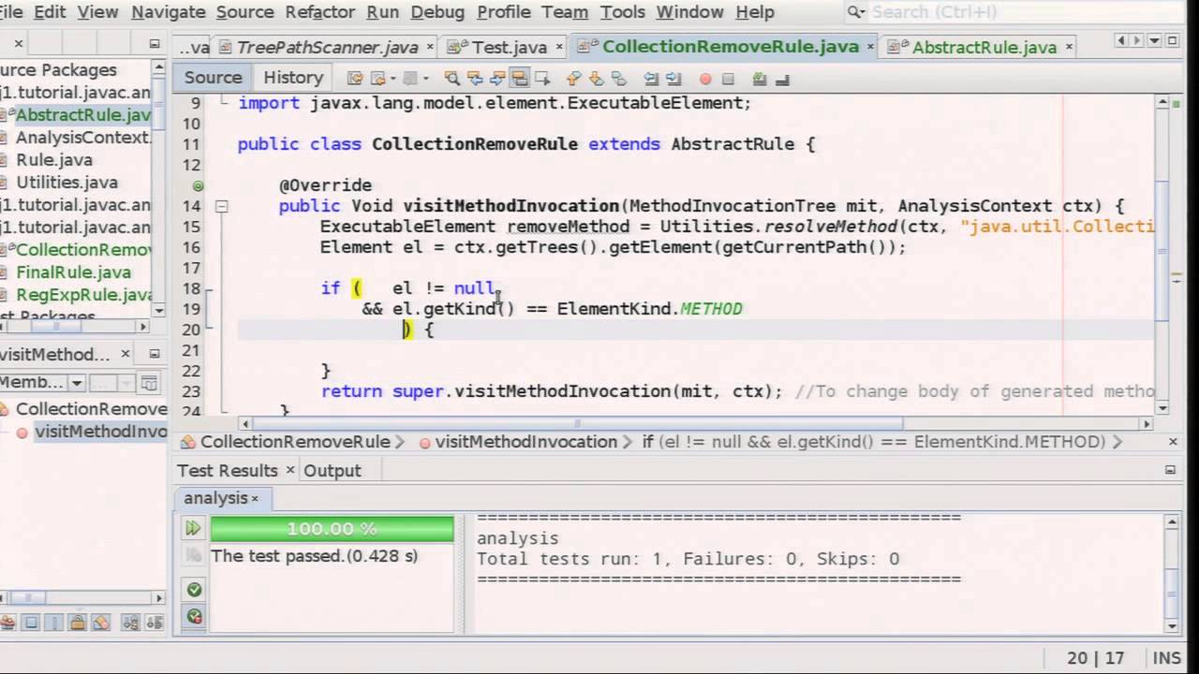Click the Override annotation glyph
Image resolution: width=1199 pixels, height=674 pixels.
[198, 185]
